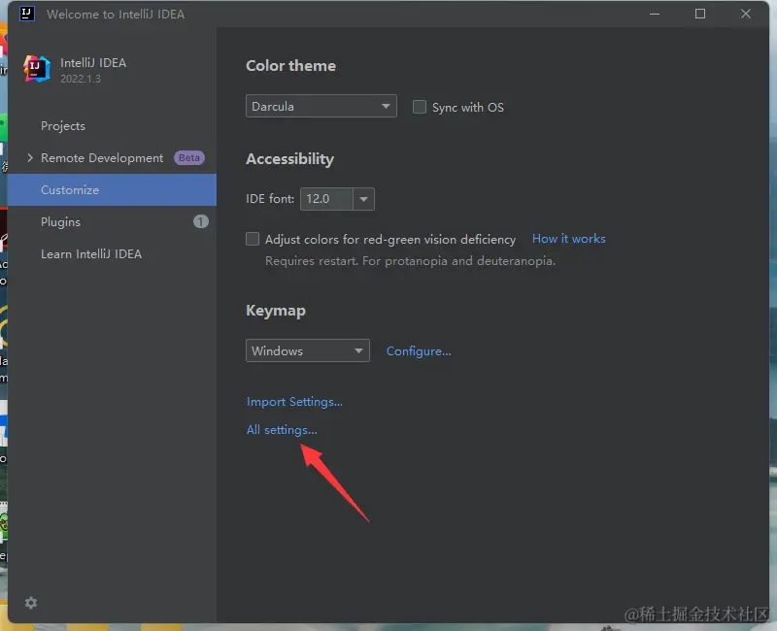Click the How it works link
Screen dimensions: 777x631
tap(569, 239)
